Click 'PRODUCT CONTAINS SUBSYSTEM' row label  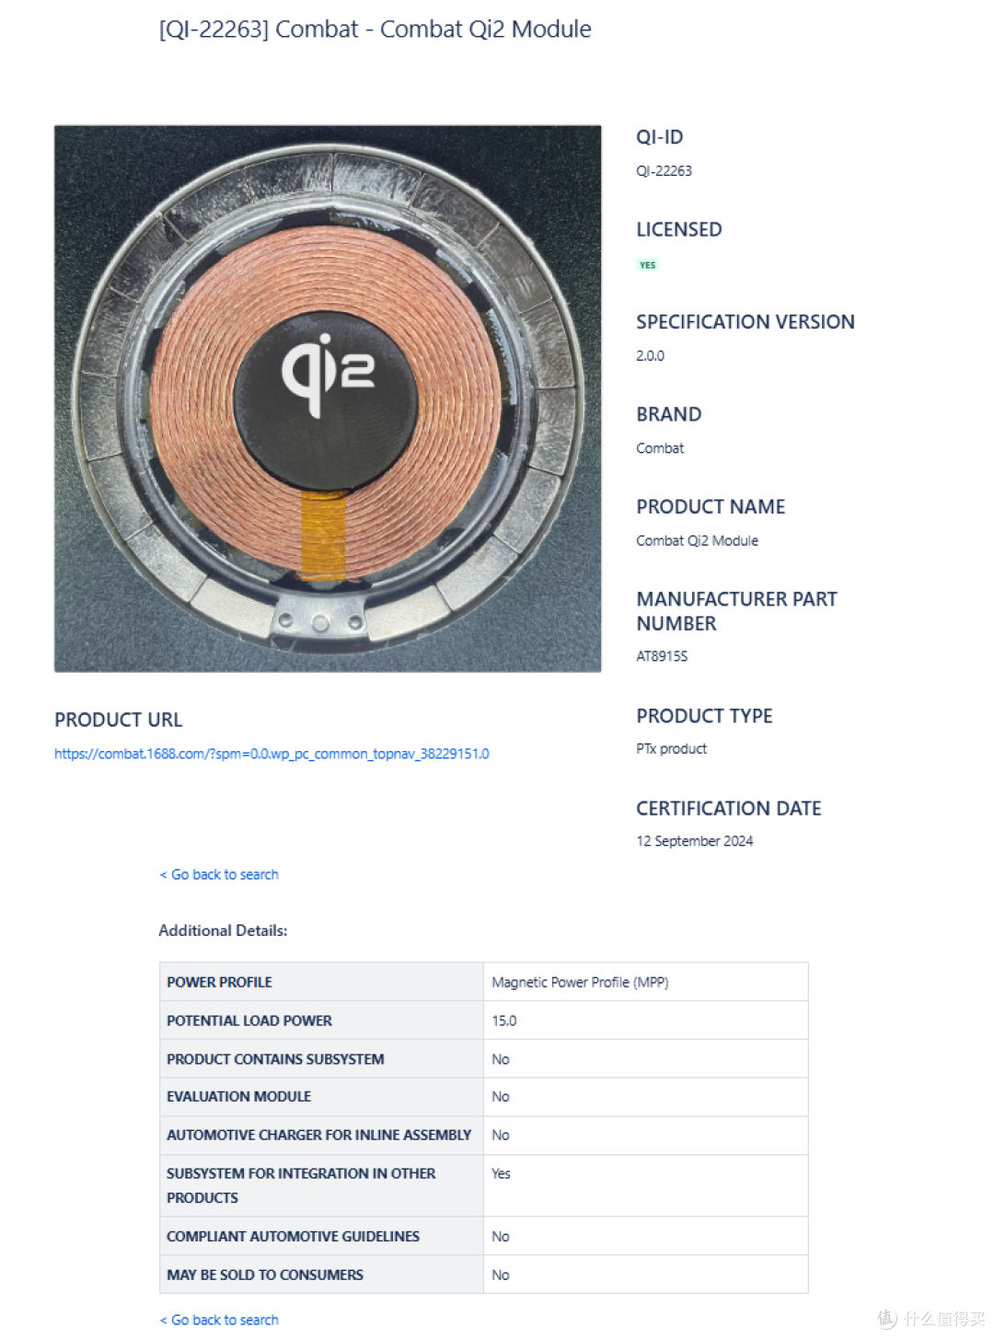click(275, 1059)
